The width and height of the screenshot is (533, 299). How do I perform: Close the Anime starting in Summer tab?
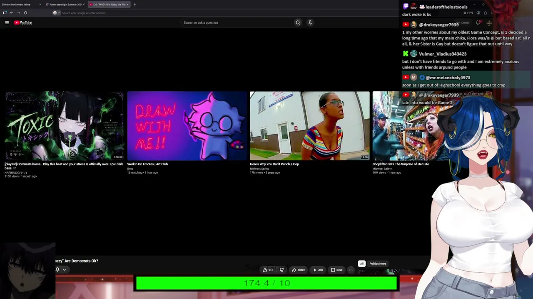(x=84, y=5)
